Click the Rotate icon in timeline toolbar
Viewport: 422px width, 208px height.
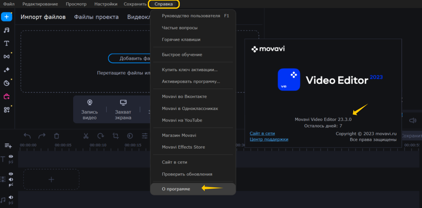[x=101, y=136]
